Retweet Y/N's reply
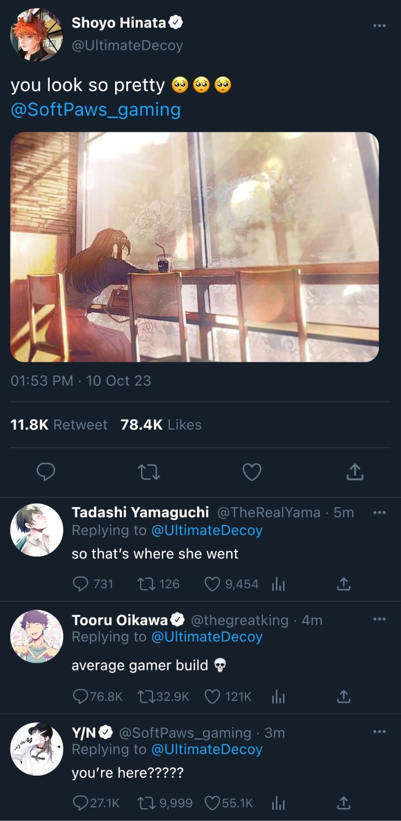 [146, 803]
